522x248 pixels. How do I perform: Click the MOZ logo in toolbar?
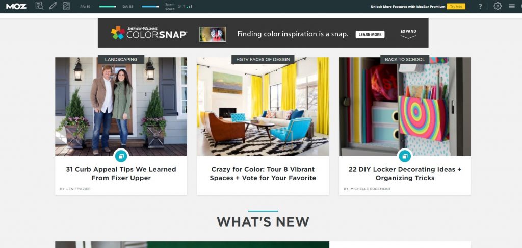click(x=16, y=6)
